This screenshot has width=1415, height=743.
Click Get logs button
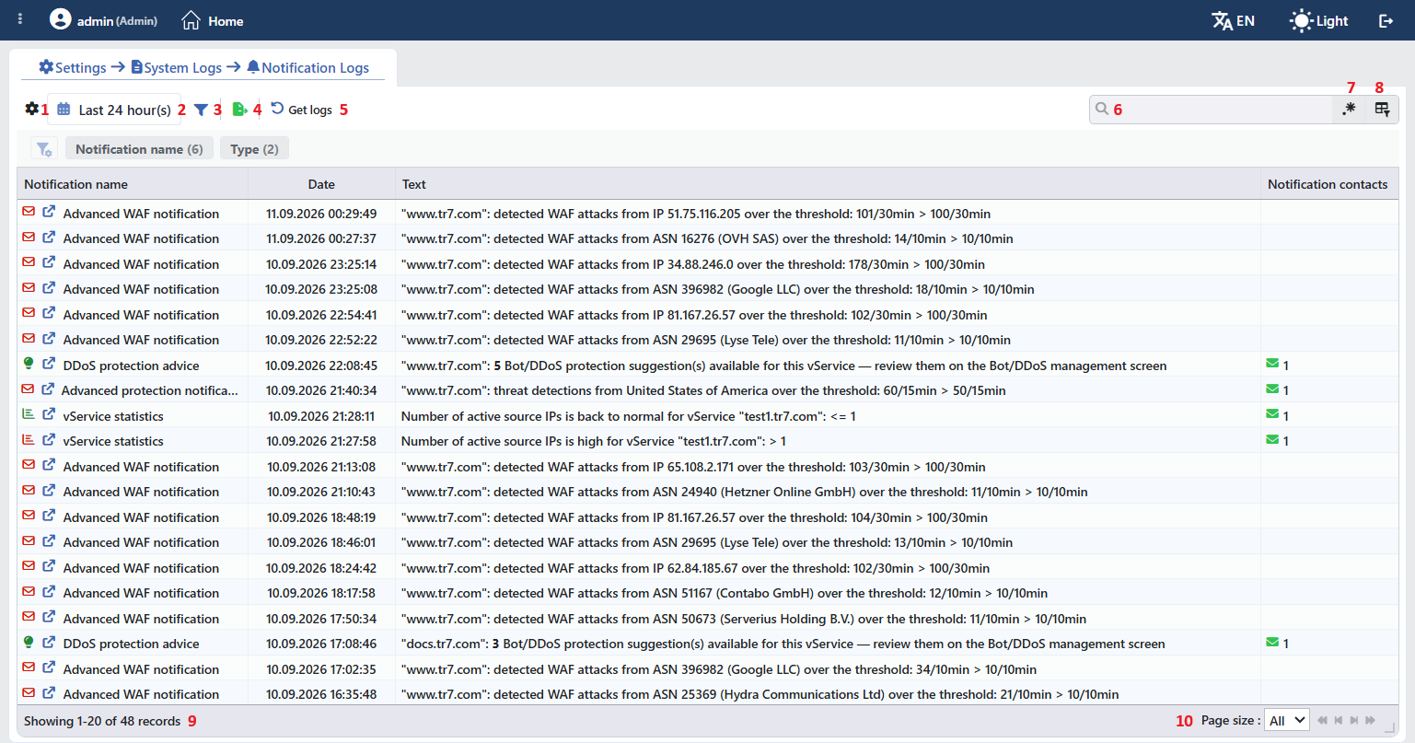point(302,110)
